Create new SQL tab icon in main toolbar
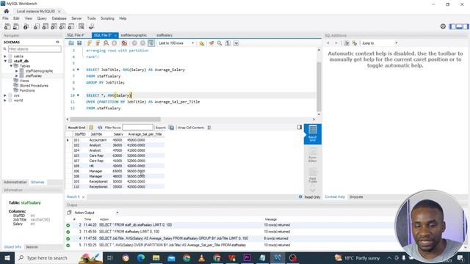 (7, 26)
